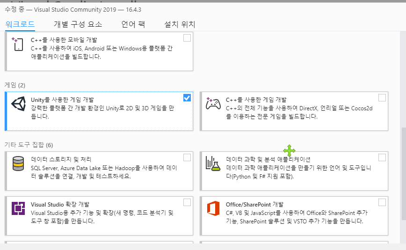
Task: Click the red Office logo icon
Action: pos(213,208)
